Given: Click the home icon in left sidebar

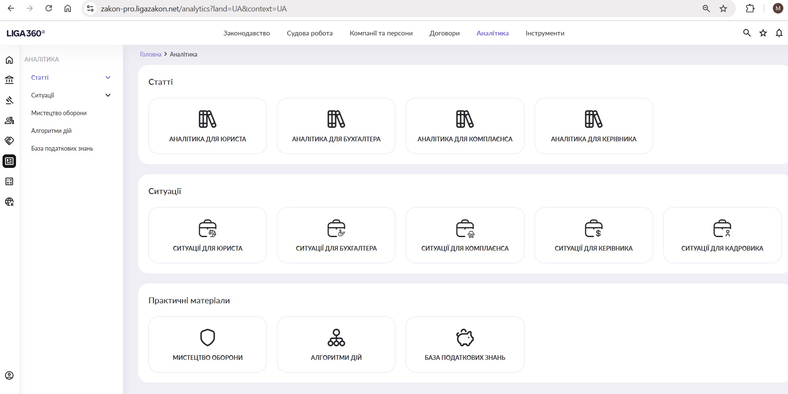Looking at the screenshot, I should click(x=9, y=60).
